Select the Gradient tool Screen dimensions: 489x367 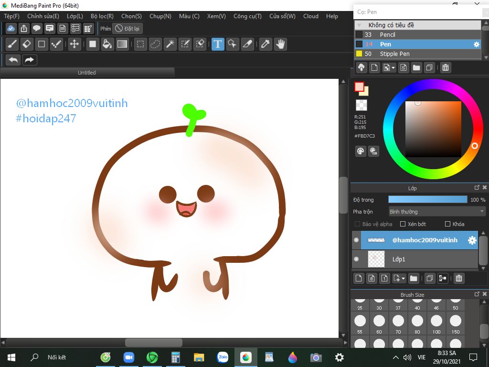click(x=122, y=44)
